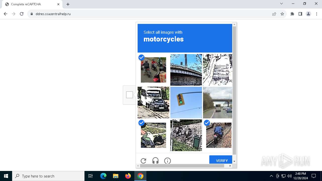Open the Chrome three-dot menu
This screenshot has width=322, height=181.
point(316,14)
